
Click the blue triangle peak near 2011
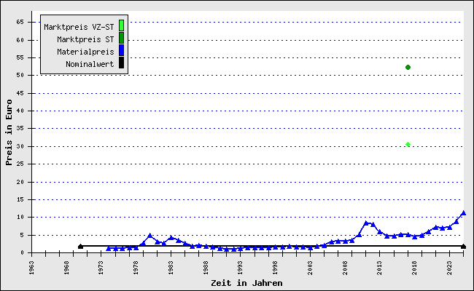(x=366, y=223)
